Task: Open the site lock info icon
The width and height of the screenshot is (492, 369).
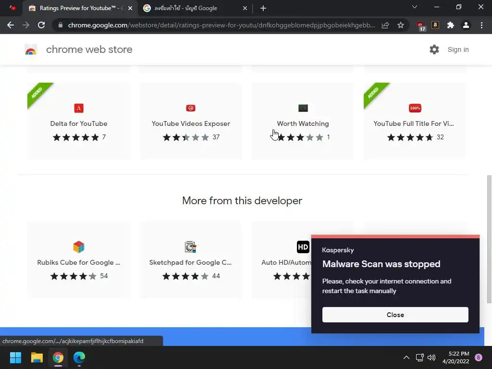Action: click(x=61, y=25)
